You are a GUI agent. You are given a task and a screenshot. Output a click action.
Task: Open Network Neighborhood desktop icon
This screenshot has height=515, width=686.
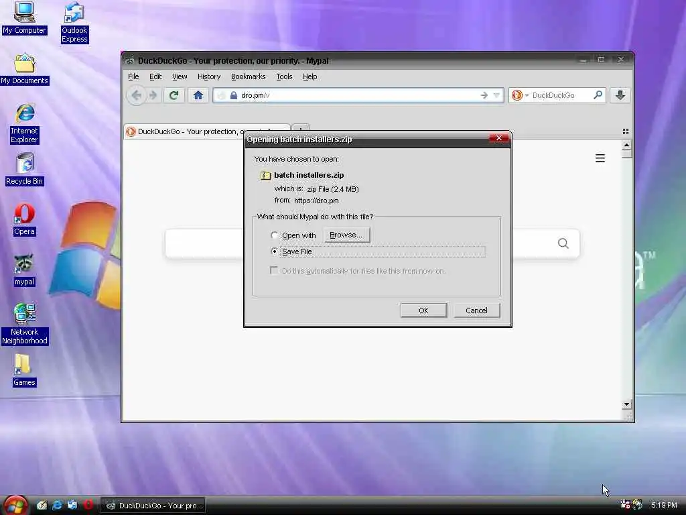[x=25, y=324]
